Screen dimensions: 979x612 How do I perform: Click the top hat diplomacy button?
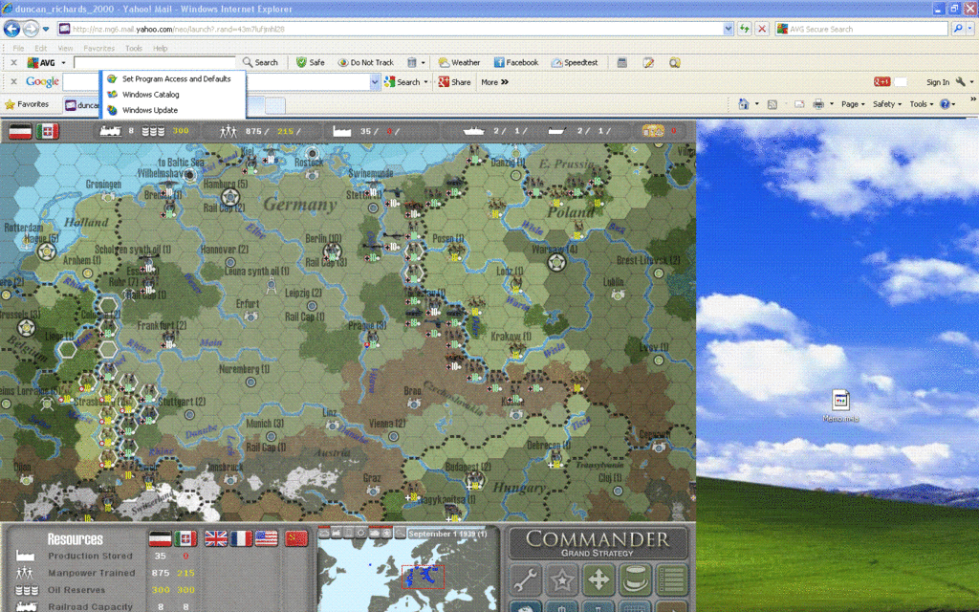click(x=636, y=580)
